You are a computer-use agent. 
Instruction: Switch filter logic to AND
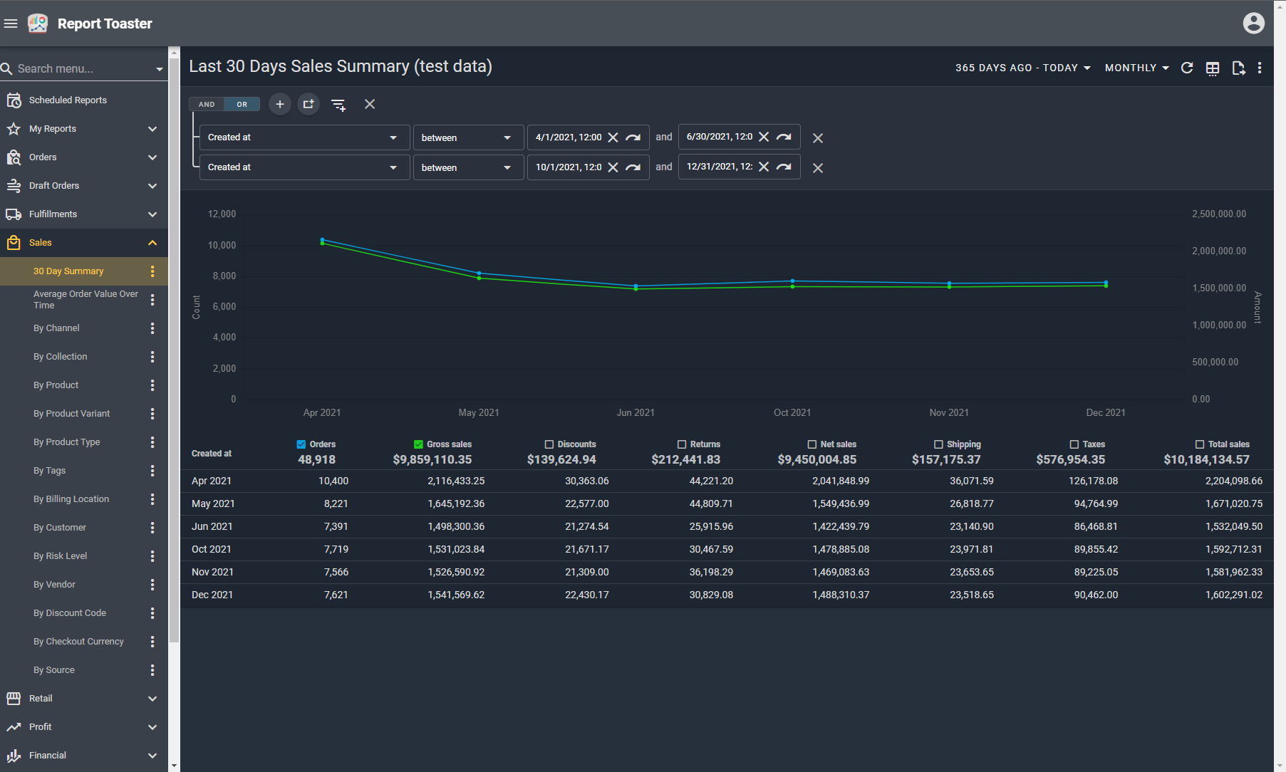pyautogui.click(x=207, y=104)
